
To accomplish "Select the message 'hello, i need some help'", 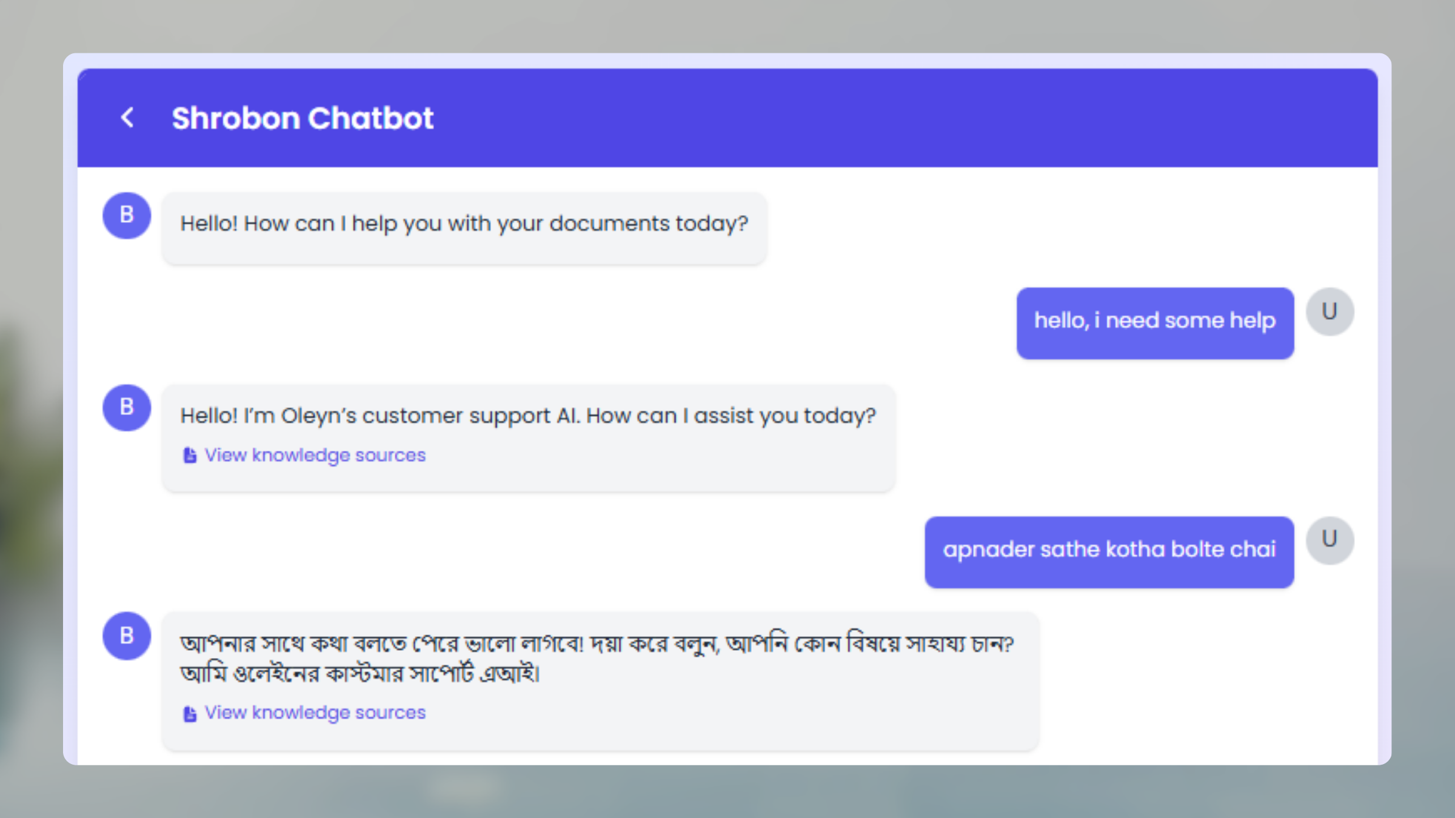I will 1154,322.
